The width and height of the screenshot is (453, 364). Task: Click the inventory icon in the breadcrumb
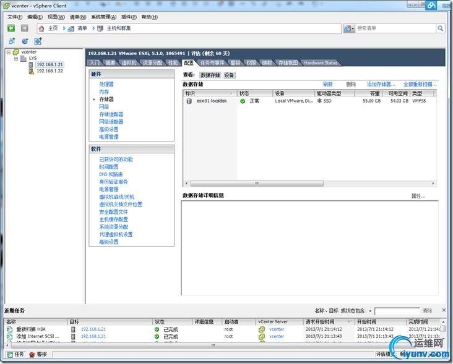[x=71, y=28]
